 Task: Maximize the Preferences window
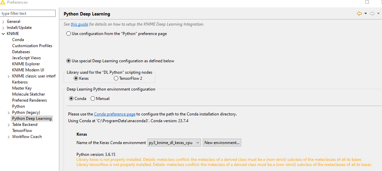(x=367, y=2)
